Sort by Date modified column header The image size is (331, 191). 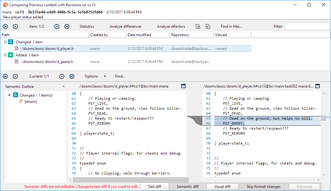pyautogui.click(x=148, y=35)
